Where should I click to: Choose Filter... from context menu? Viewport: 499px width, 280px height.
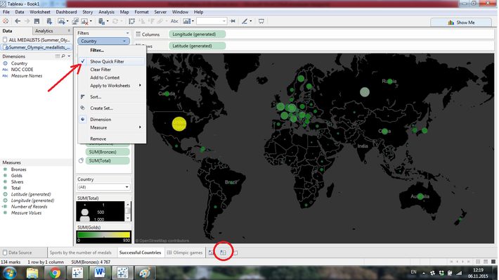(97, 51)
